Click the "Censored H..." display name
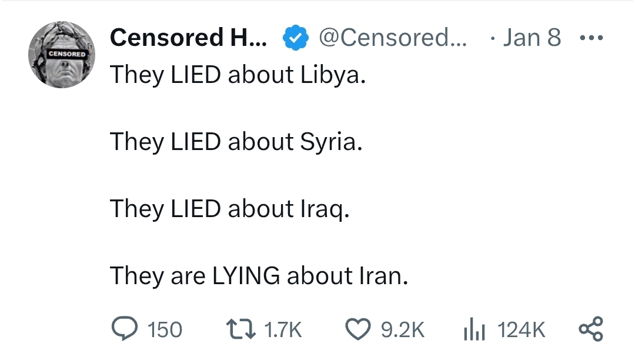This screenshot has height=363, width=635. pyautogui.click(x=188, y=38)
